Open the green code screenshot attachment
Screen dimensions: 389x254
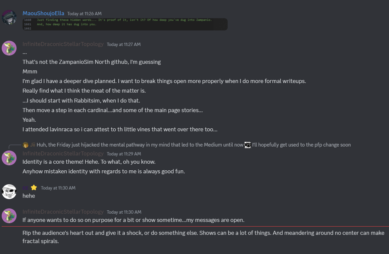click(x=125, y=24)
